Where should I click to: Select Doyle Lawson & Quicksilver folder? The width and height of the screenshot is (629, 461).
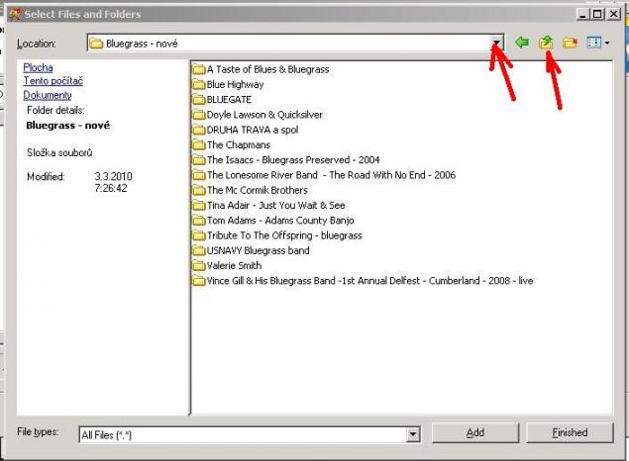point(258,115)
